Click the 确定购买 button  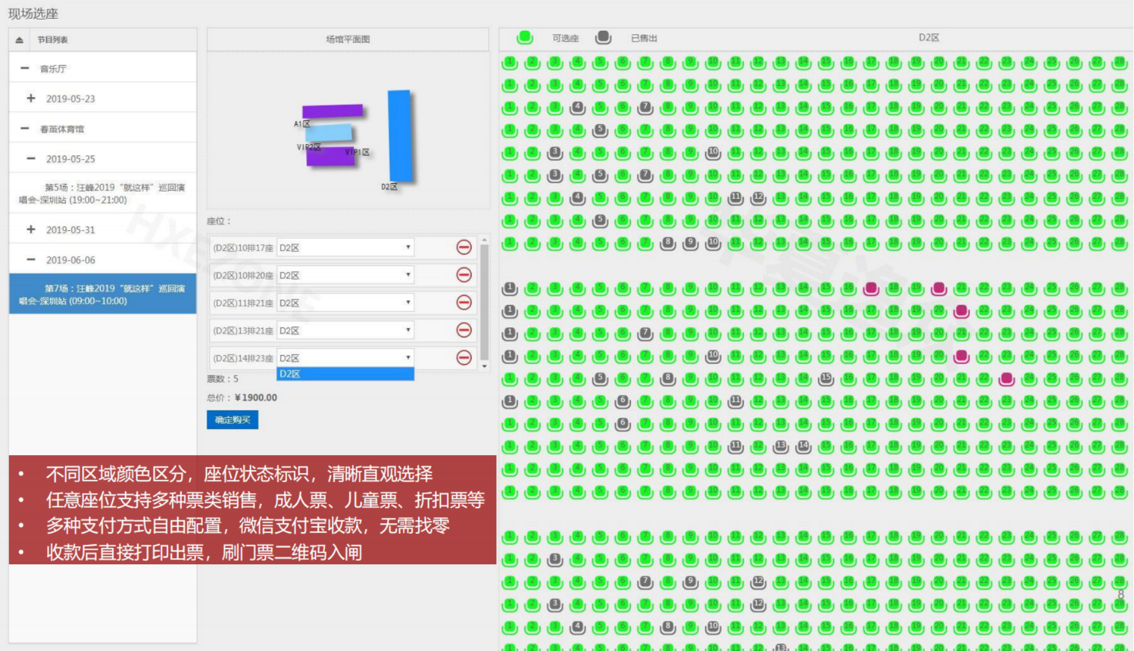[x=232, y=420]
